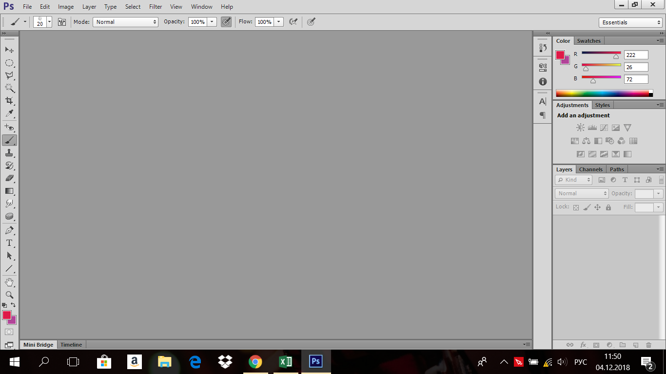Toggle Quick Mask mode

9,332
